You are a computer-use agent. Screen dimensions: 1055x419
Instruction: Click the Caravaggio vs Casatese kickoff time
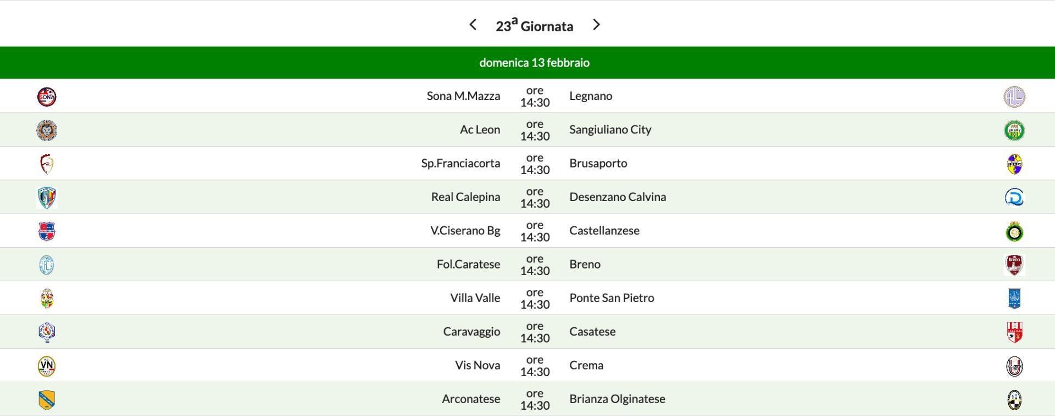(535, 332)
